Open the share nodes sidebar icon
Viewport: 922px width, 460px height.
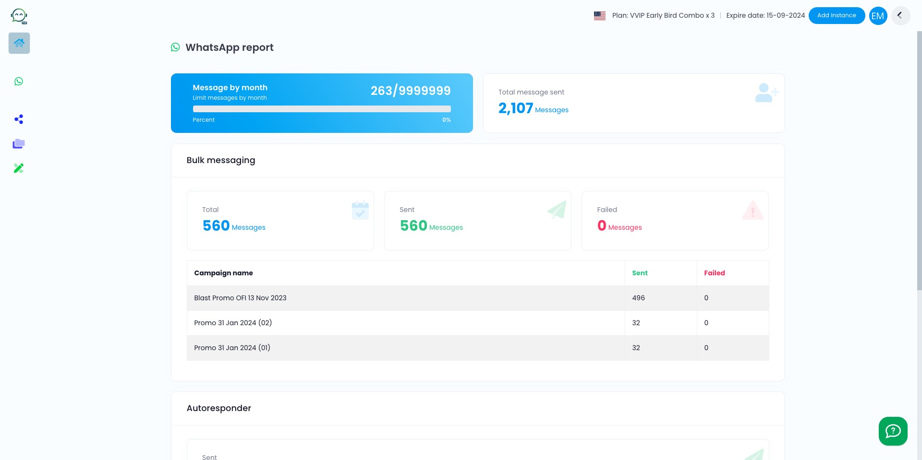(x=19, y=119)
